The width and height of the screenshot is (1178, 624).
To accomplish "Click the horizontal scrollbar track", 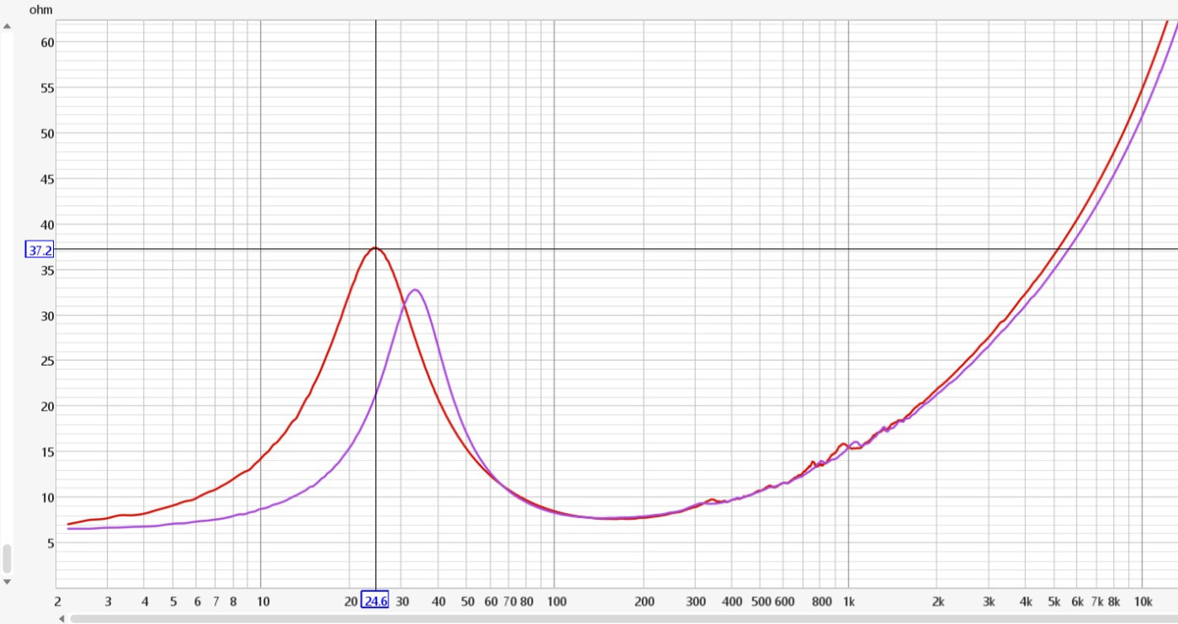I will (x=623, y=618).
